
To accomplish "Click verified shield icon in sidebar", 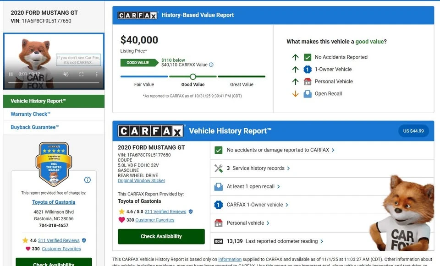I will (84, 240).
